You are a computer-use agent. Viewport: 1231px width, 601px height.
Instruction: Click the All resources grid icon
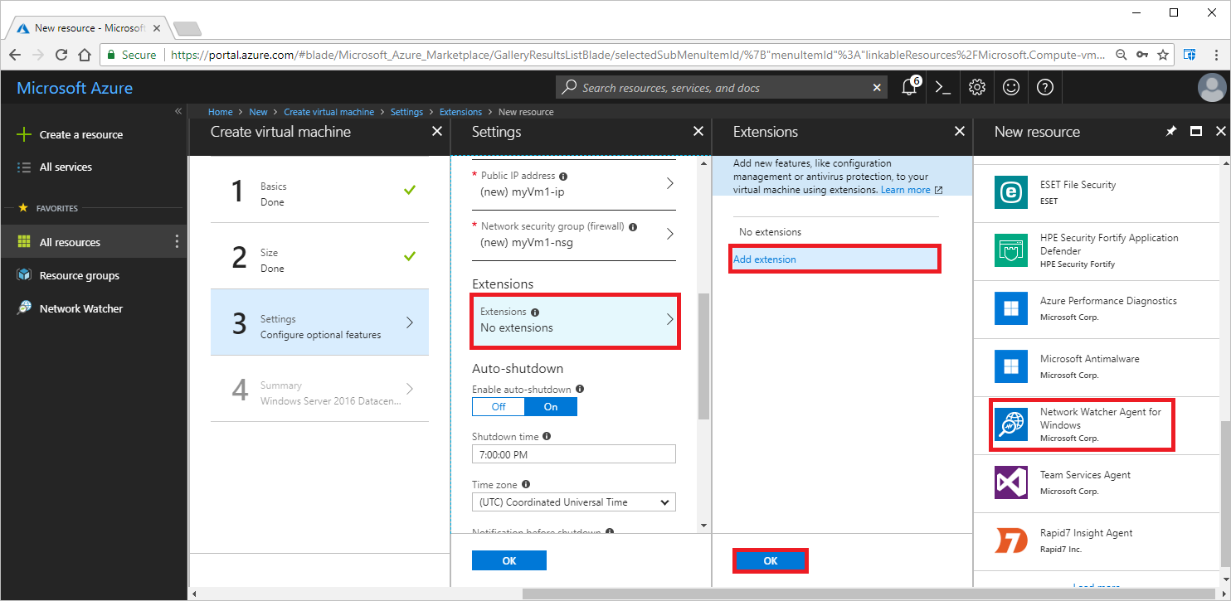pyautogui.click(x=24, y=242)
